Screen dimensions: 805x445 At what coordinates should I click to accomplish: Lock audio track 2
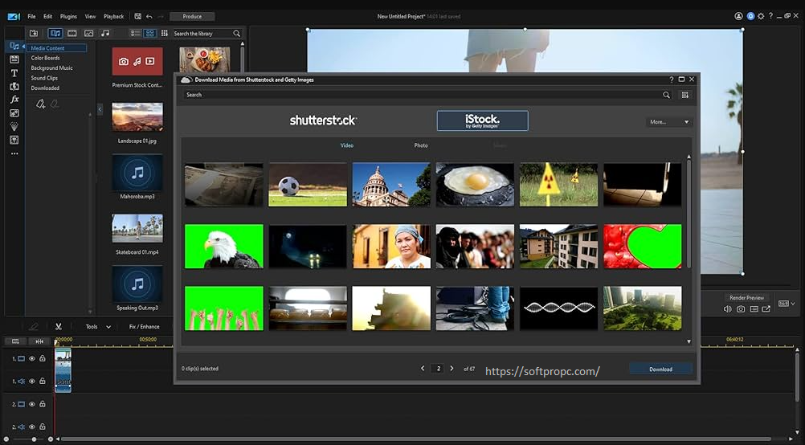43,427
